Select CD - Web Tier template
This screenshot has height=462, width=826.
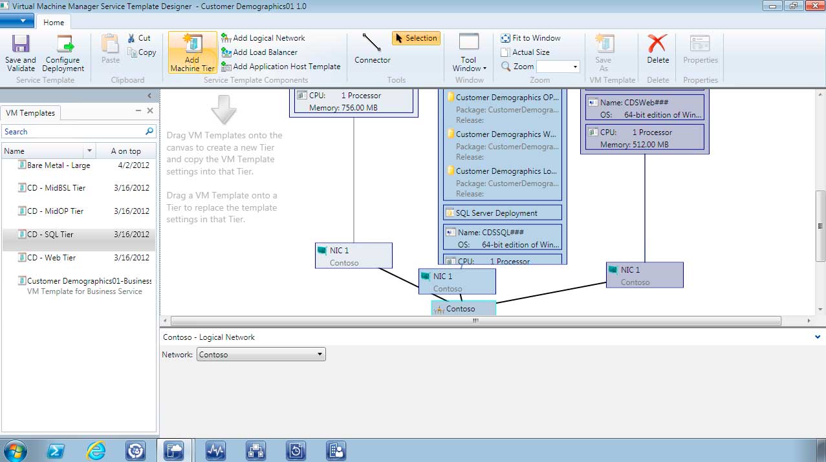pos(79,258)
